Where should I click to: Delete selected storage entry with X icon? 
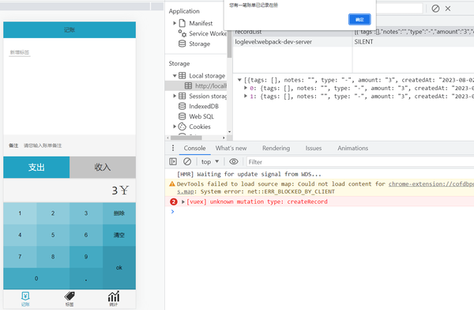click(448, 9)
